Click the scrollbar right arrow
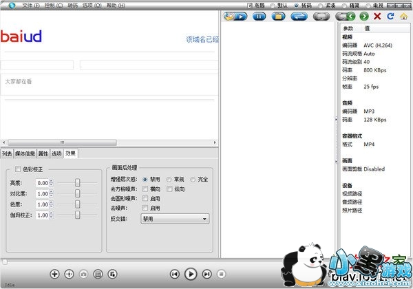Screen dimensions: 413x289 [x=215, y=142]
